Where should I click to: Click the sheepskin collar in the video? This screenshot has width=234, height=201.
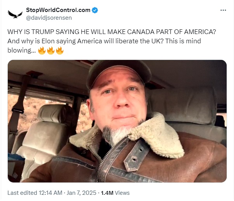tap(155, 135)
